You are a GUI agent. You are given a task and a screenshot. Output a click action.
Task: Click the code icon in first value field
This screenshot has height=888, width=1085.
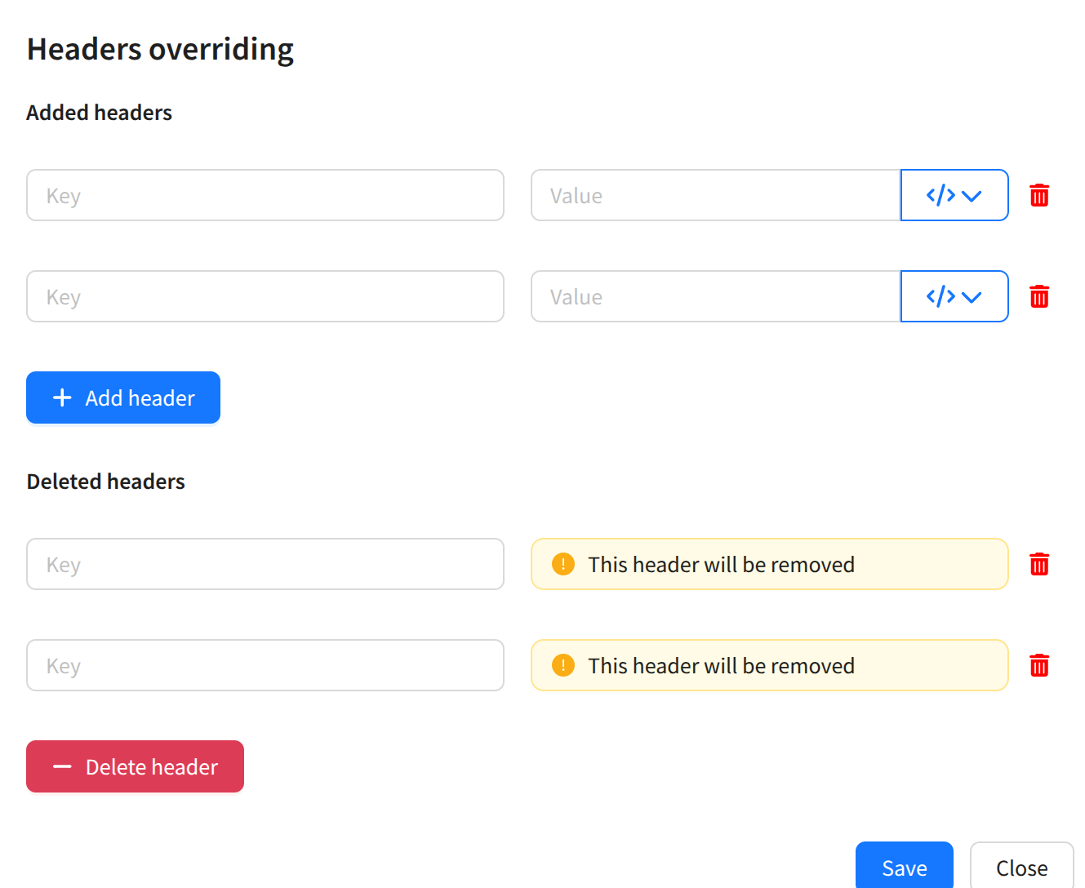(940, 196)
